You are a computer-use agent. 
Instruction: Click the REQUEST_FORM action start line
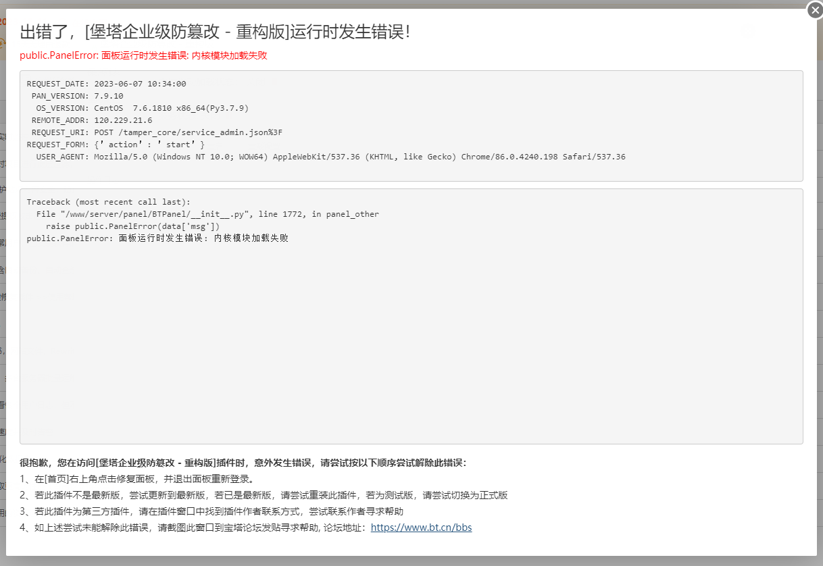116,145
